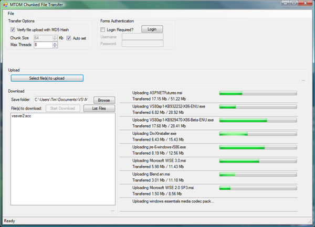Click the Username input field
The image size is (315, 227).
point(142,37)
